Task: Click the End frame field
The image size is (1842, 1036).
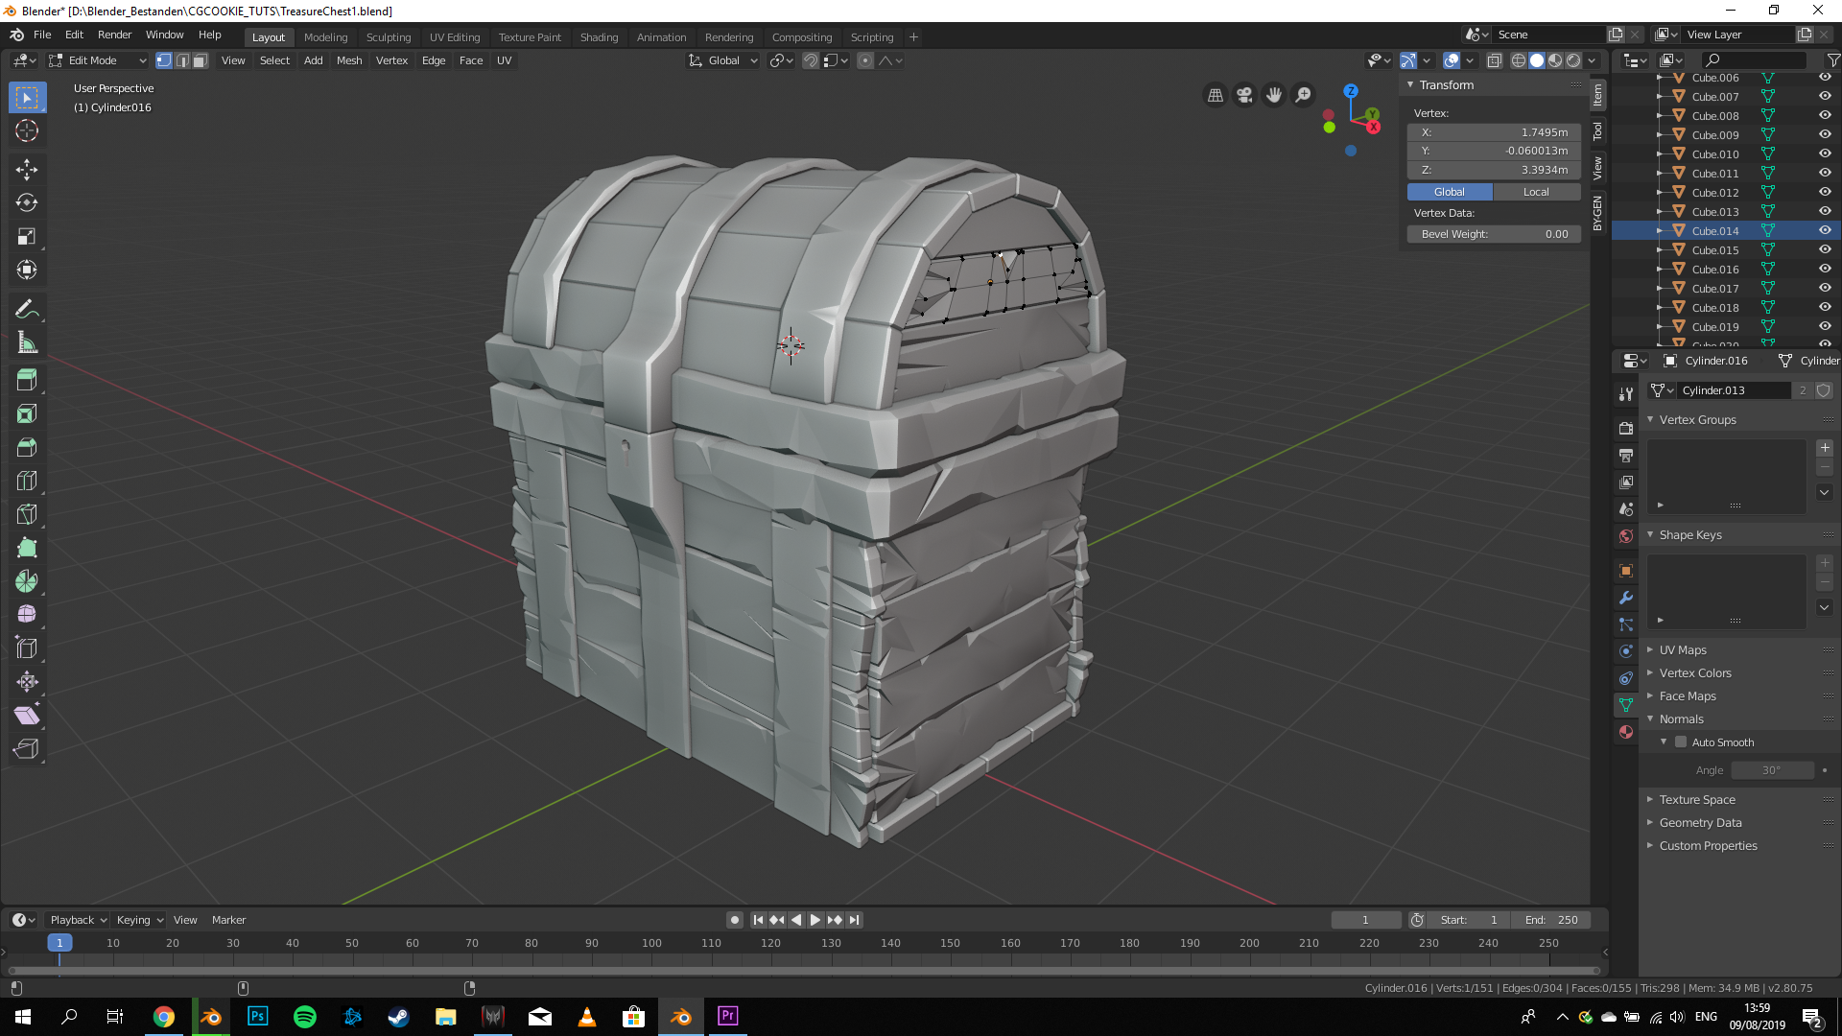Action: pyautogui.click(x=1551, y=920)
